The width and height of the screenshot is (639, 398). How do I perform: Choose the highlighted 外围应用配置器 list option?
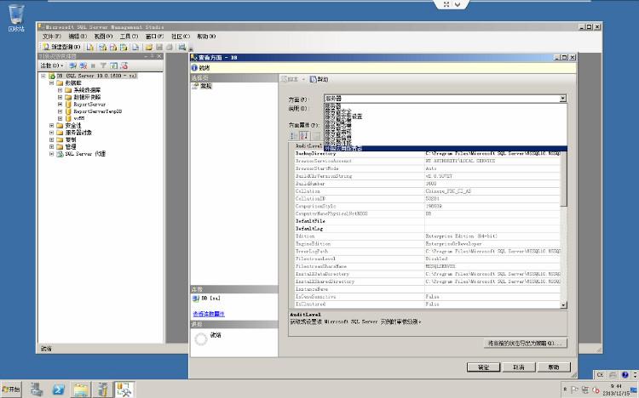point(446,149)
